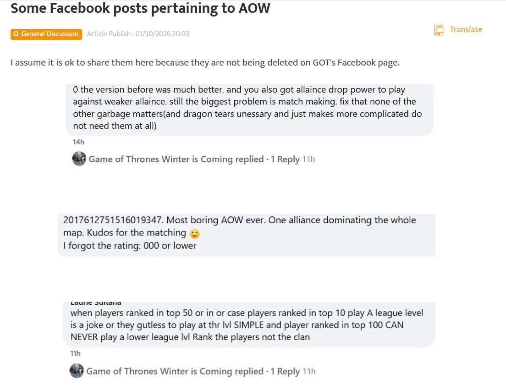Click the article title about Facebook posts
Screen dimensions: 506x385
coord(140,8)
